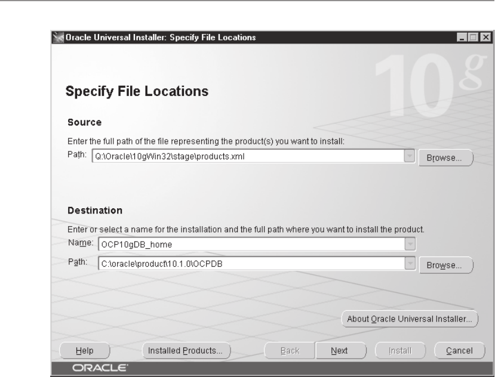495x377 pixels.
Task: Proceed with the Next button
Action: [x=340, y=351]
